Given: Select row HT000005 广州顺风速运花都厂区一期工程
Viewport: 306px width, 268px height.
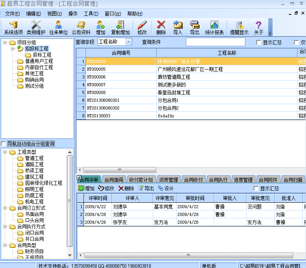Looking at the screenshot, I should pyautogui.click(x=191, y=69).
